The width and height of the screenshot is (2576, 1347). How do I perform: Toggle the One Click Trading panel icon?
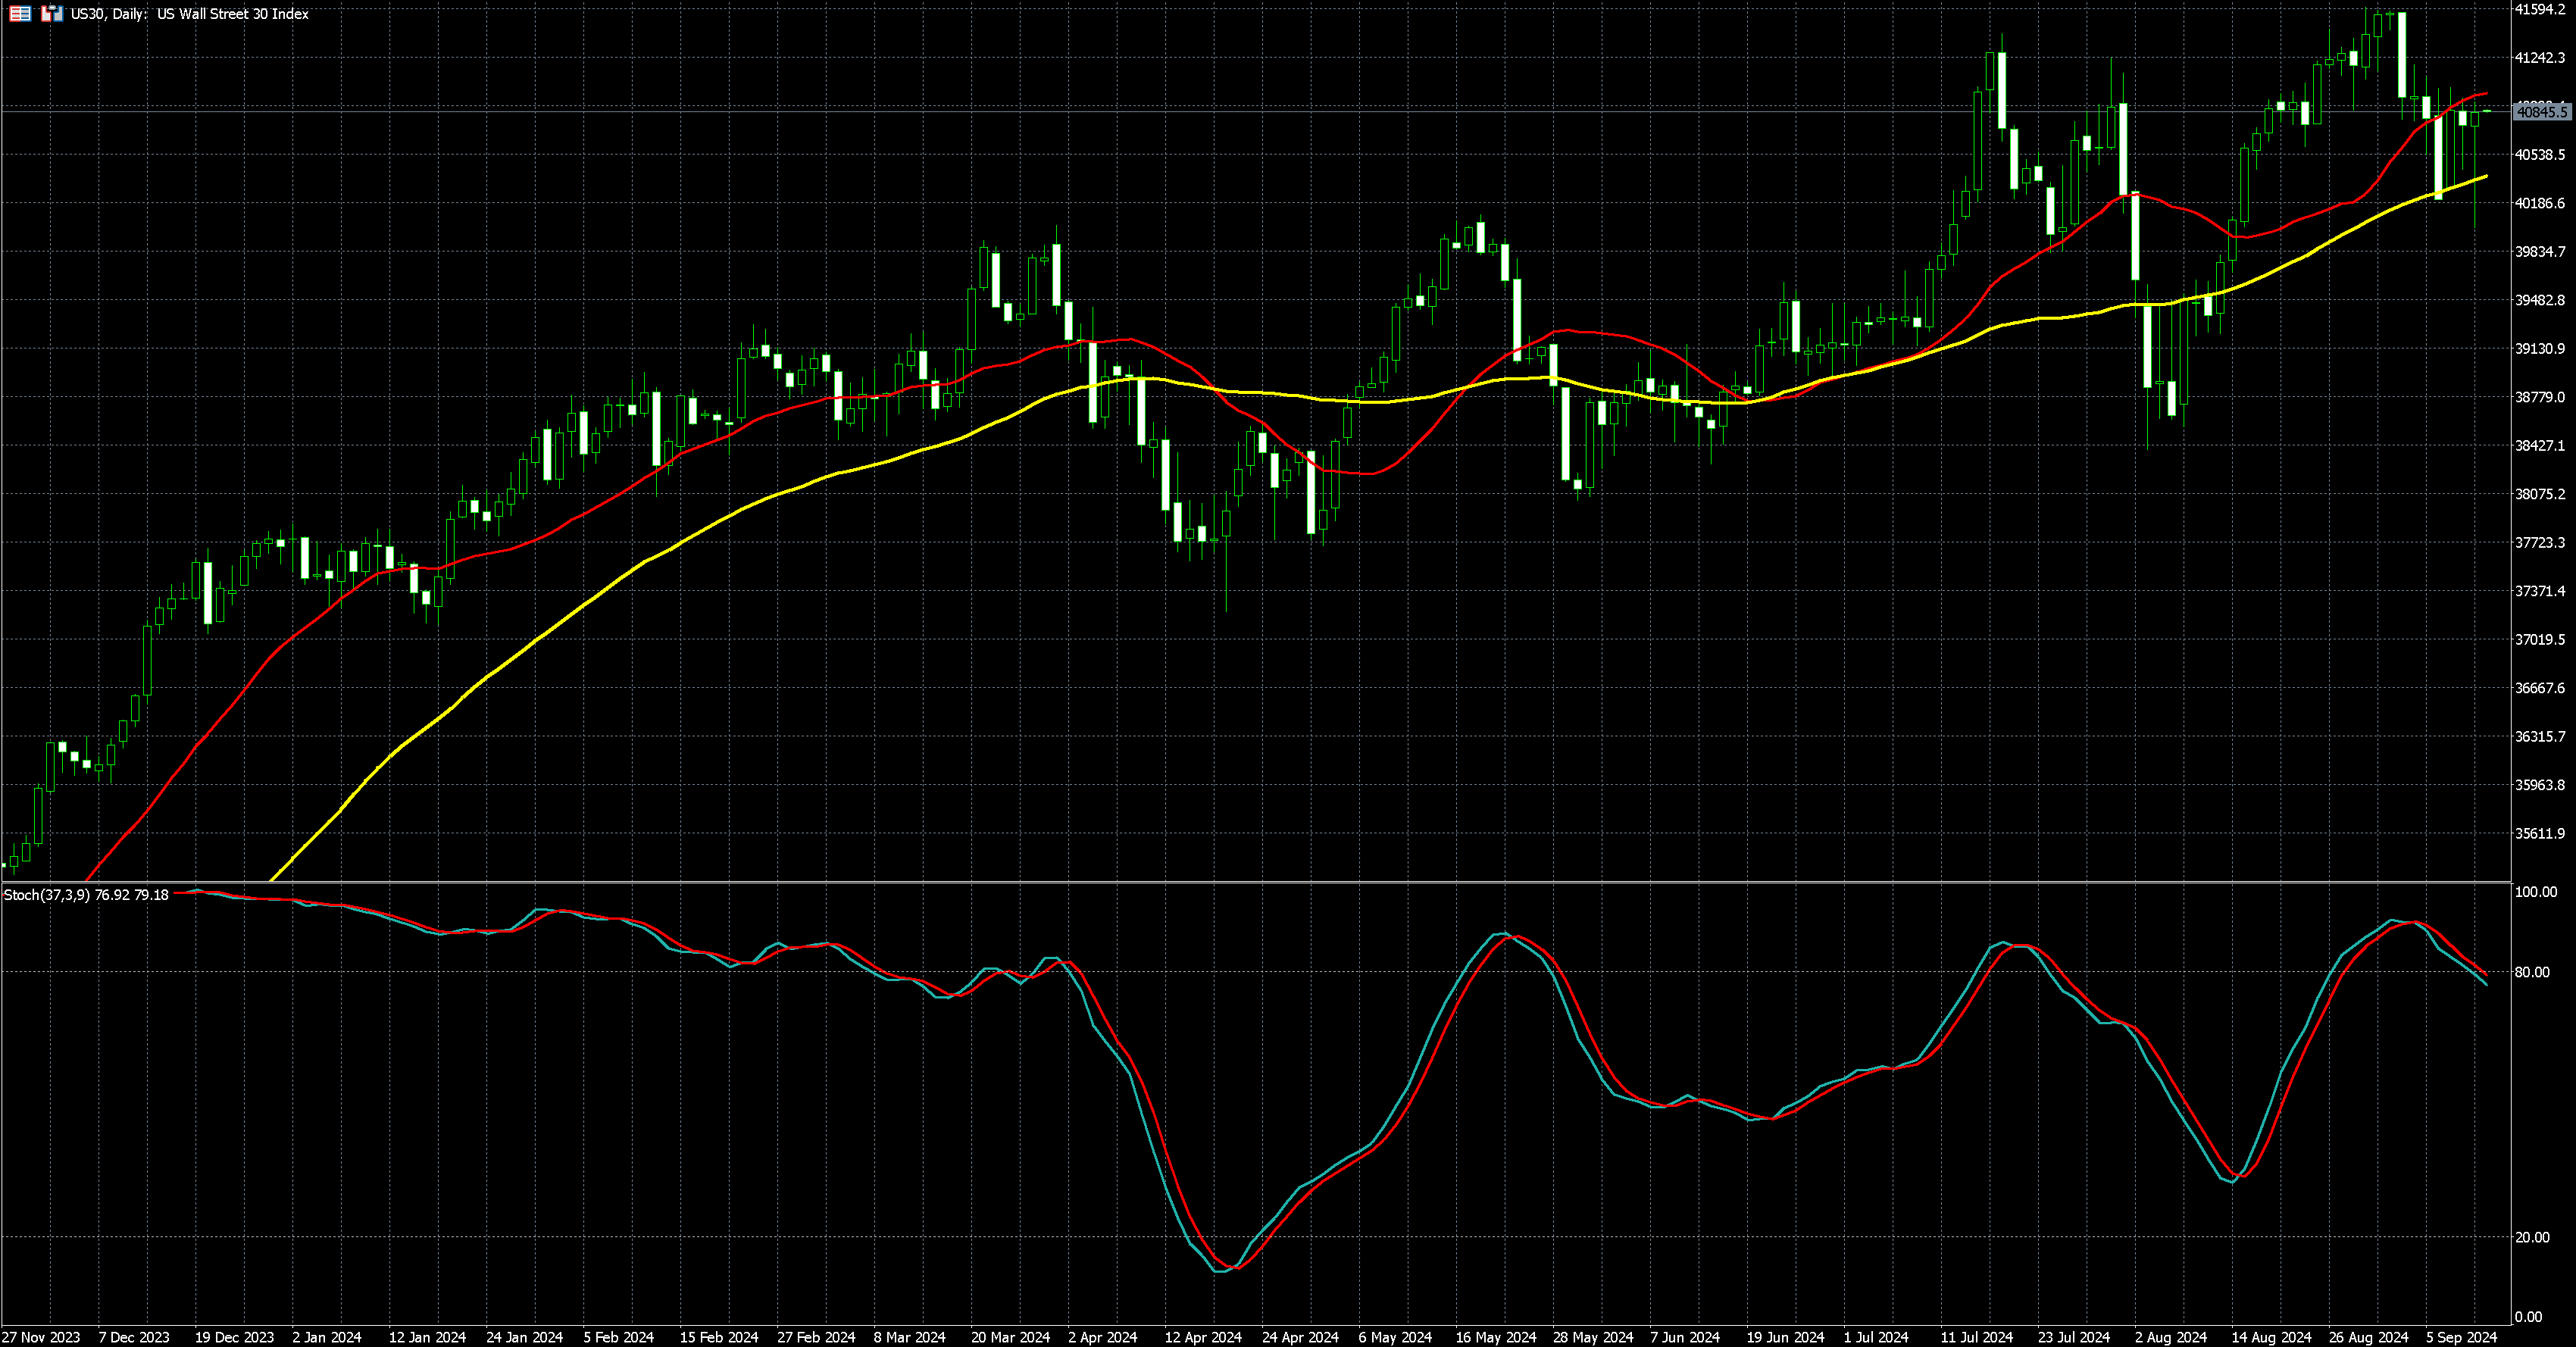(52, 14)
